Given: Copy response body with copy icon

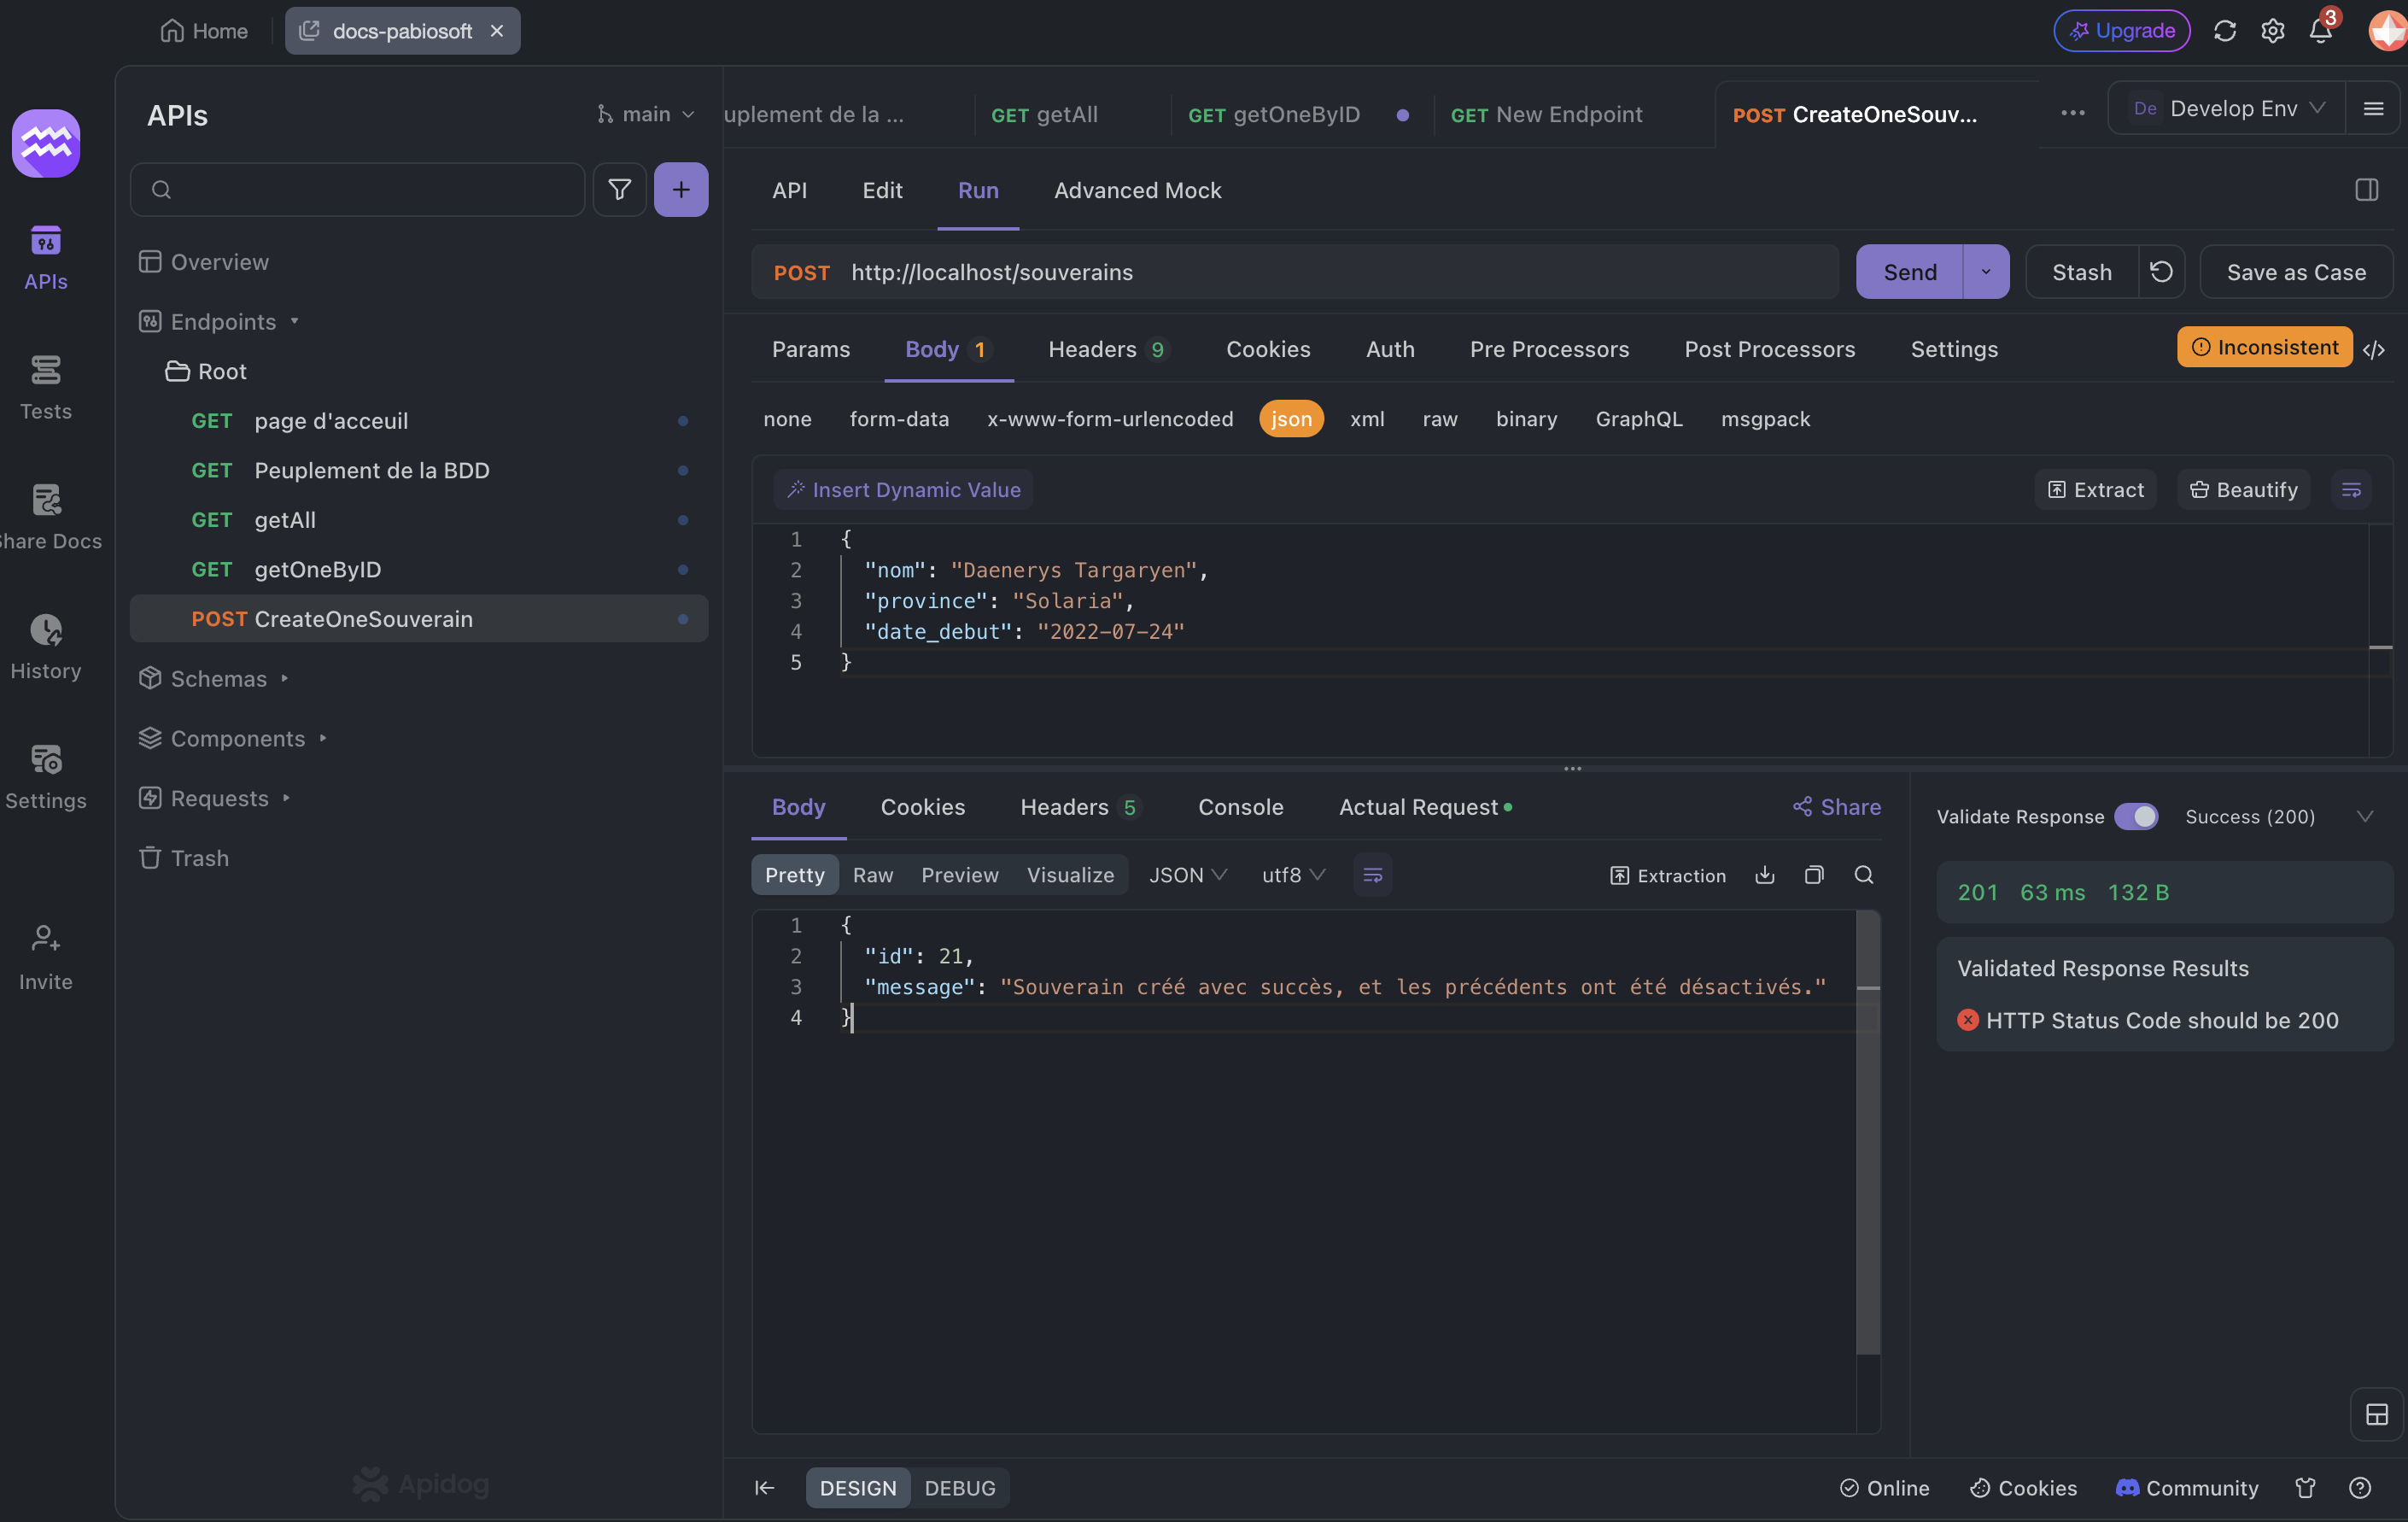Looking at the screenshot, I should [x=1814, y=875].
